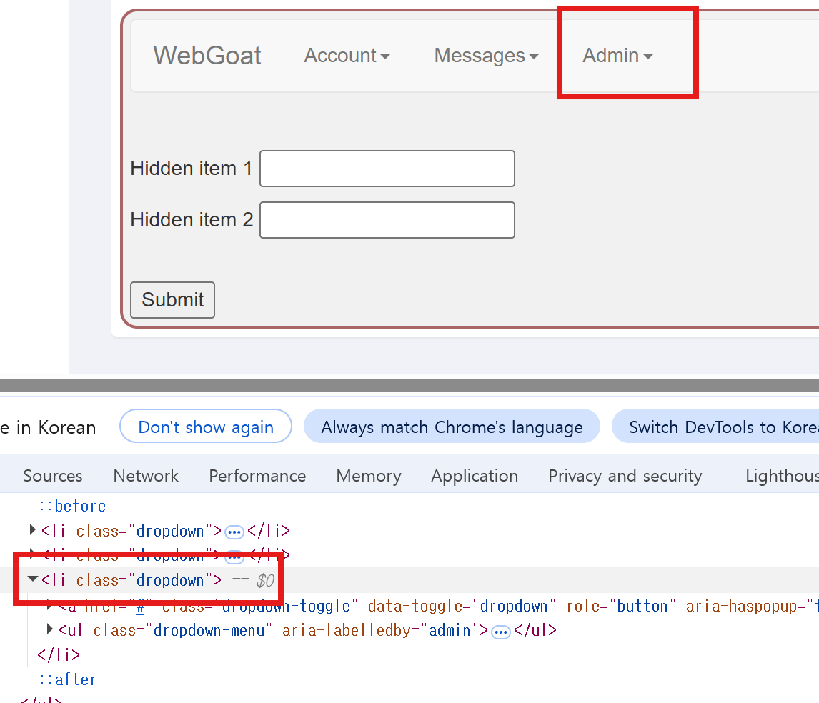Switch to the Network panel

pos(145,475)
